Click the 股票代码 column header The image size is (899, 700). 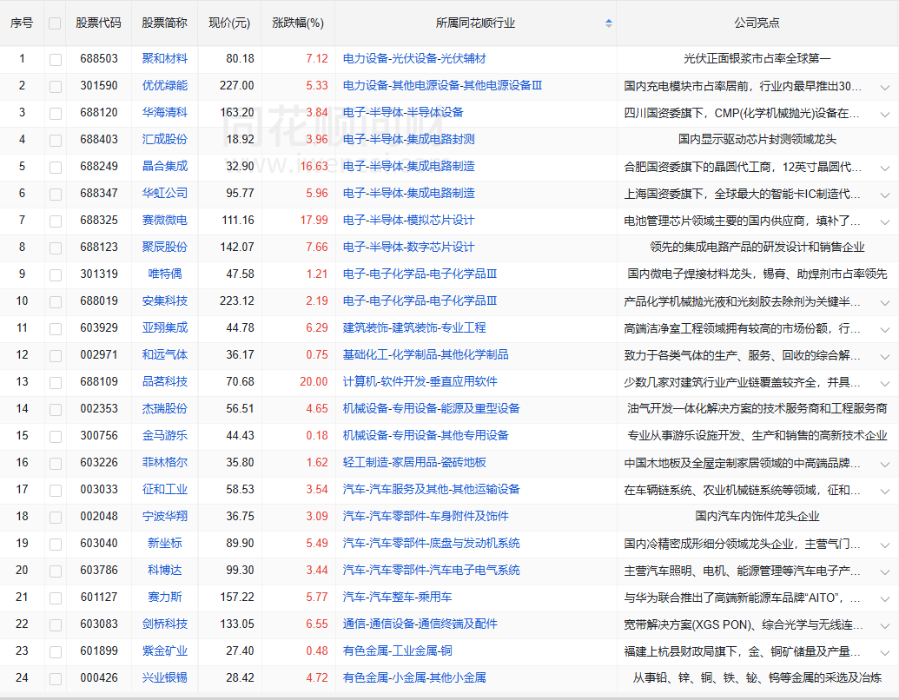point(98,23)
